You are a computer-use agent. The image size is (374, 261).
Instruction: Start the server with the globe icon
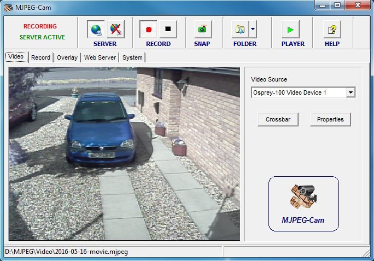[96, 29]
